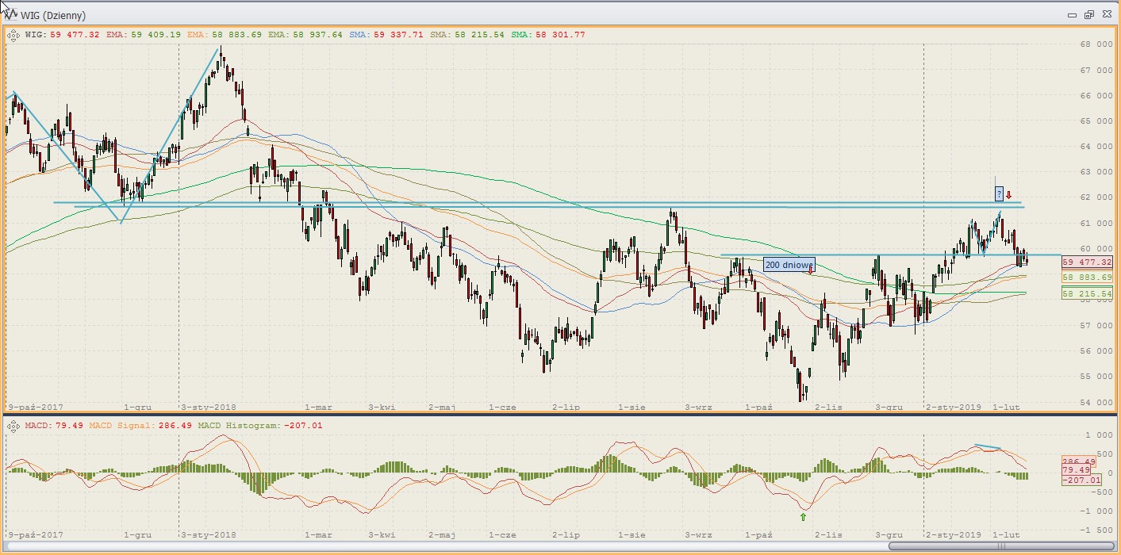Click the 2-sty-2019 date marker on main axis
1121x555 pixels.
[953, 408]
